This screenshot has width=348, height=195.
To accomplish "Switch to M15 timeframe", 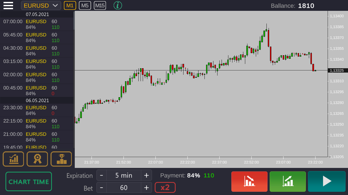I will [100, 5].
